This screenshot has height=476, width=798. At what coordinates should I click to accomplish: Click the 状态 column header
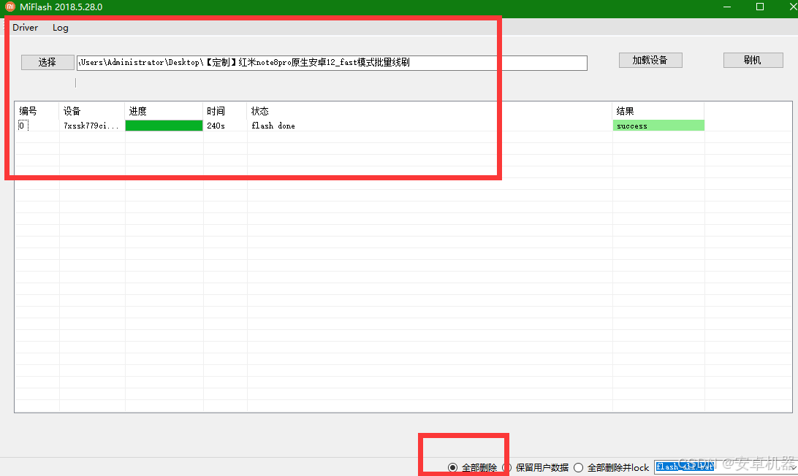(430, 111)
